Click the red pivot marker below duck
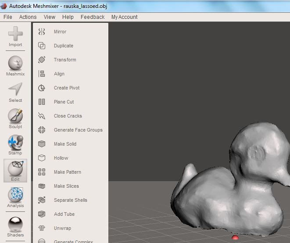 coord(235,237)
